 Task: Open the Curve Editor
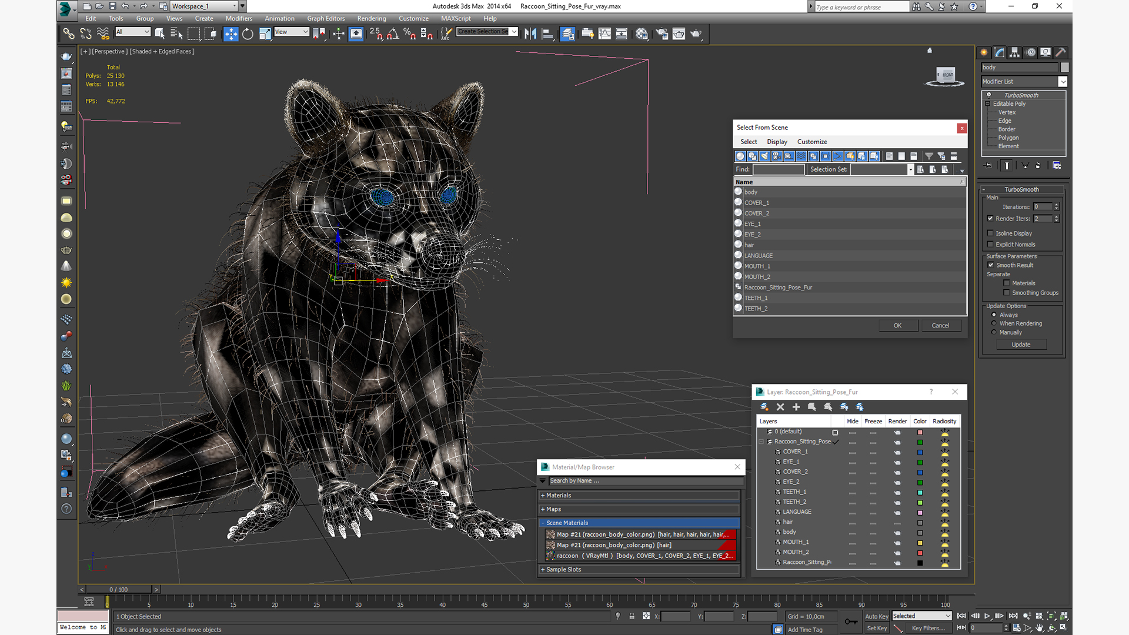tap(604, 34)
